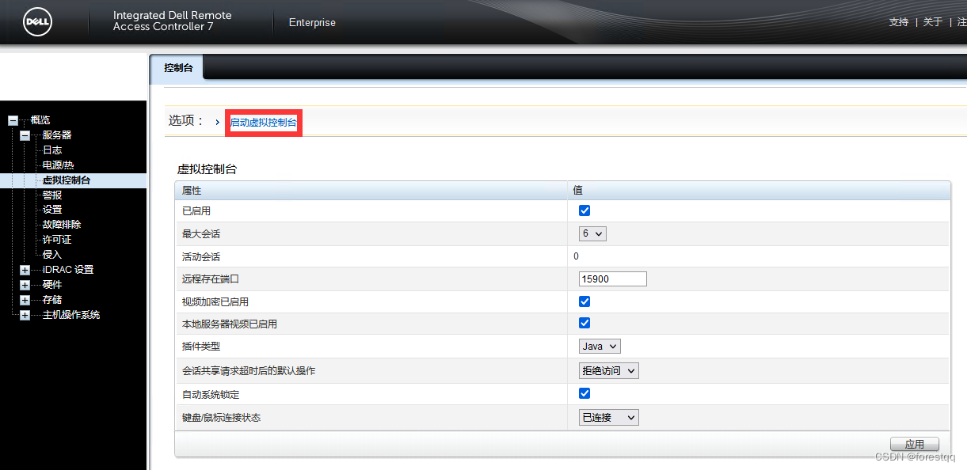Switch to the 控制台 tab
This screenshot has height=470, width=967.
point(177,68)
